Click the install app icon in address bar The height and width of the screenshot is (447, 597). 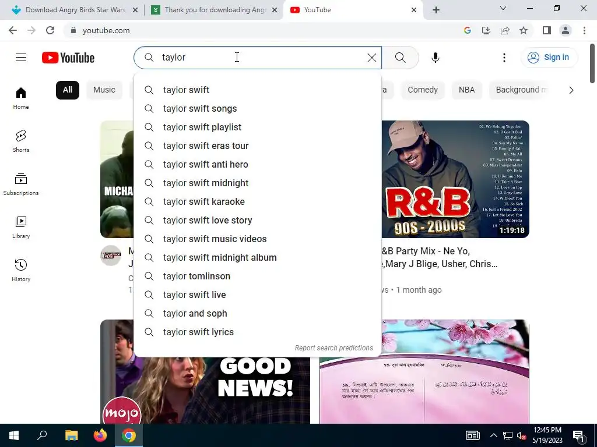486,30
